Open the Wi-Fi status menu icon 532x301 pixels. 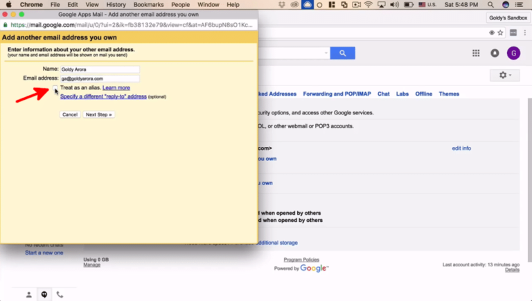[369, 5]
